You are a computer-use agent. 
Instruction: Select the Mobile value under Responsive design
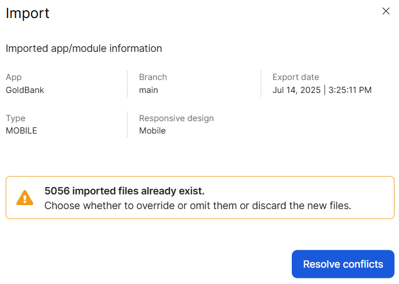[152, 131]
